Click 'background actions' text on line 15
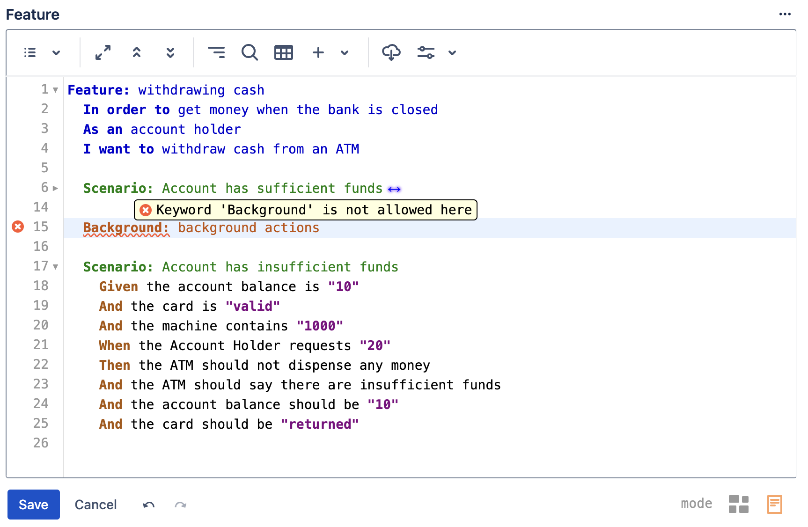The width and height of the screenshot is (808, 527). 249,228
